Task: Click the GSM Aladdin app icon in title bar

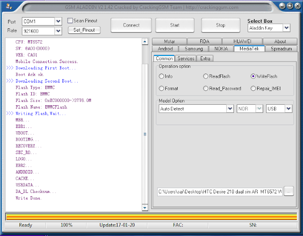Action: pos(9,6)
